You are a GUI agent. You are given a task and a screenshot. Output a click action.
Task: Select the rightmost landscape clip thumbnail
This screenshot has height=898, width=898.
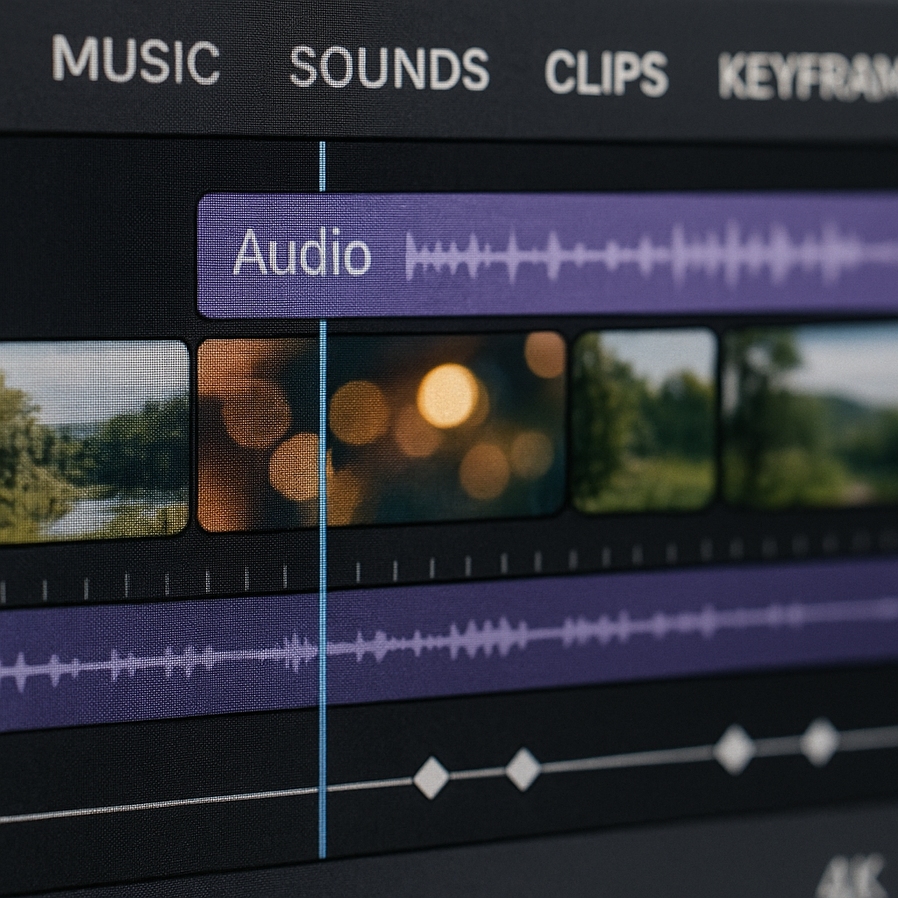(811, 417)
